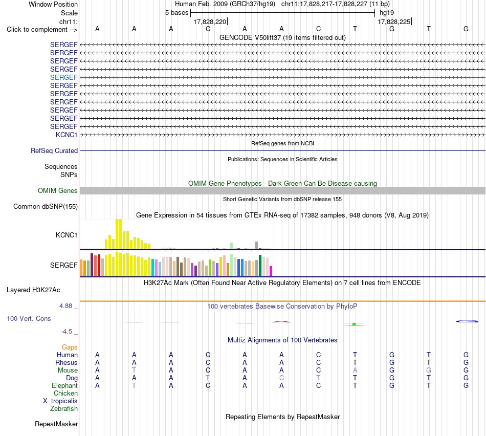The image size is (486, 436).
Task: Click the magenta bar in the SERGEF expression chart
Action: click(x=271, y=271)
